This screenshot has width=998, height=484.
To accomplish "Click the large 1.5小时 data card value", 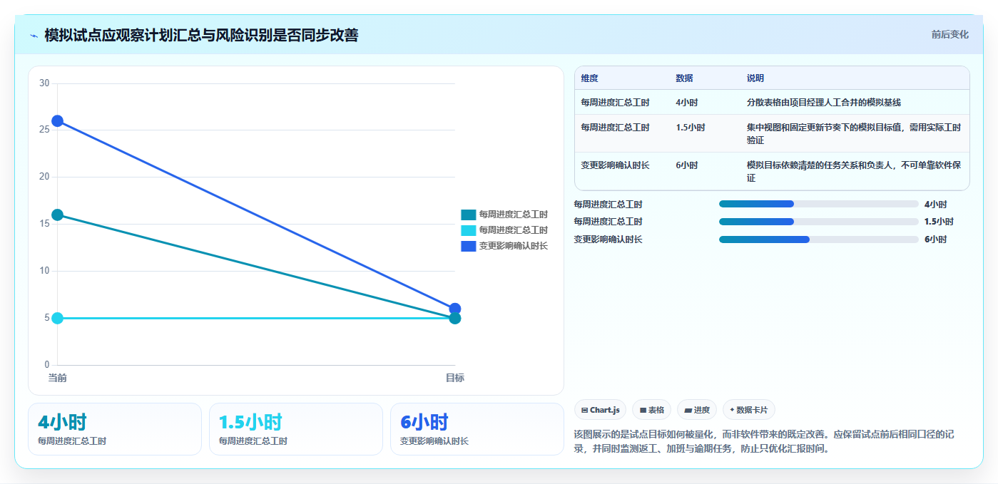I will pos(250,422).
